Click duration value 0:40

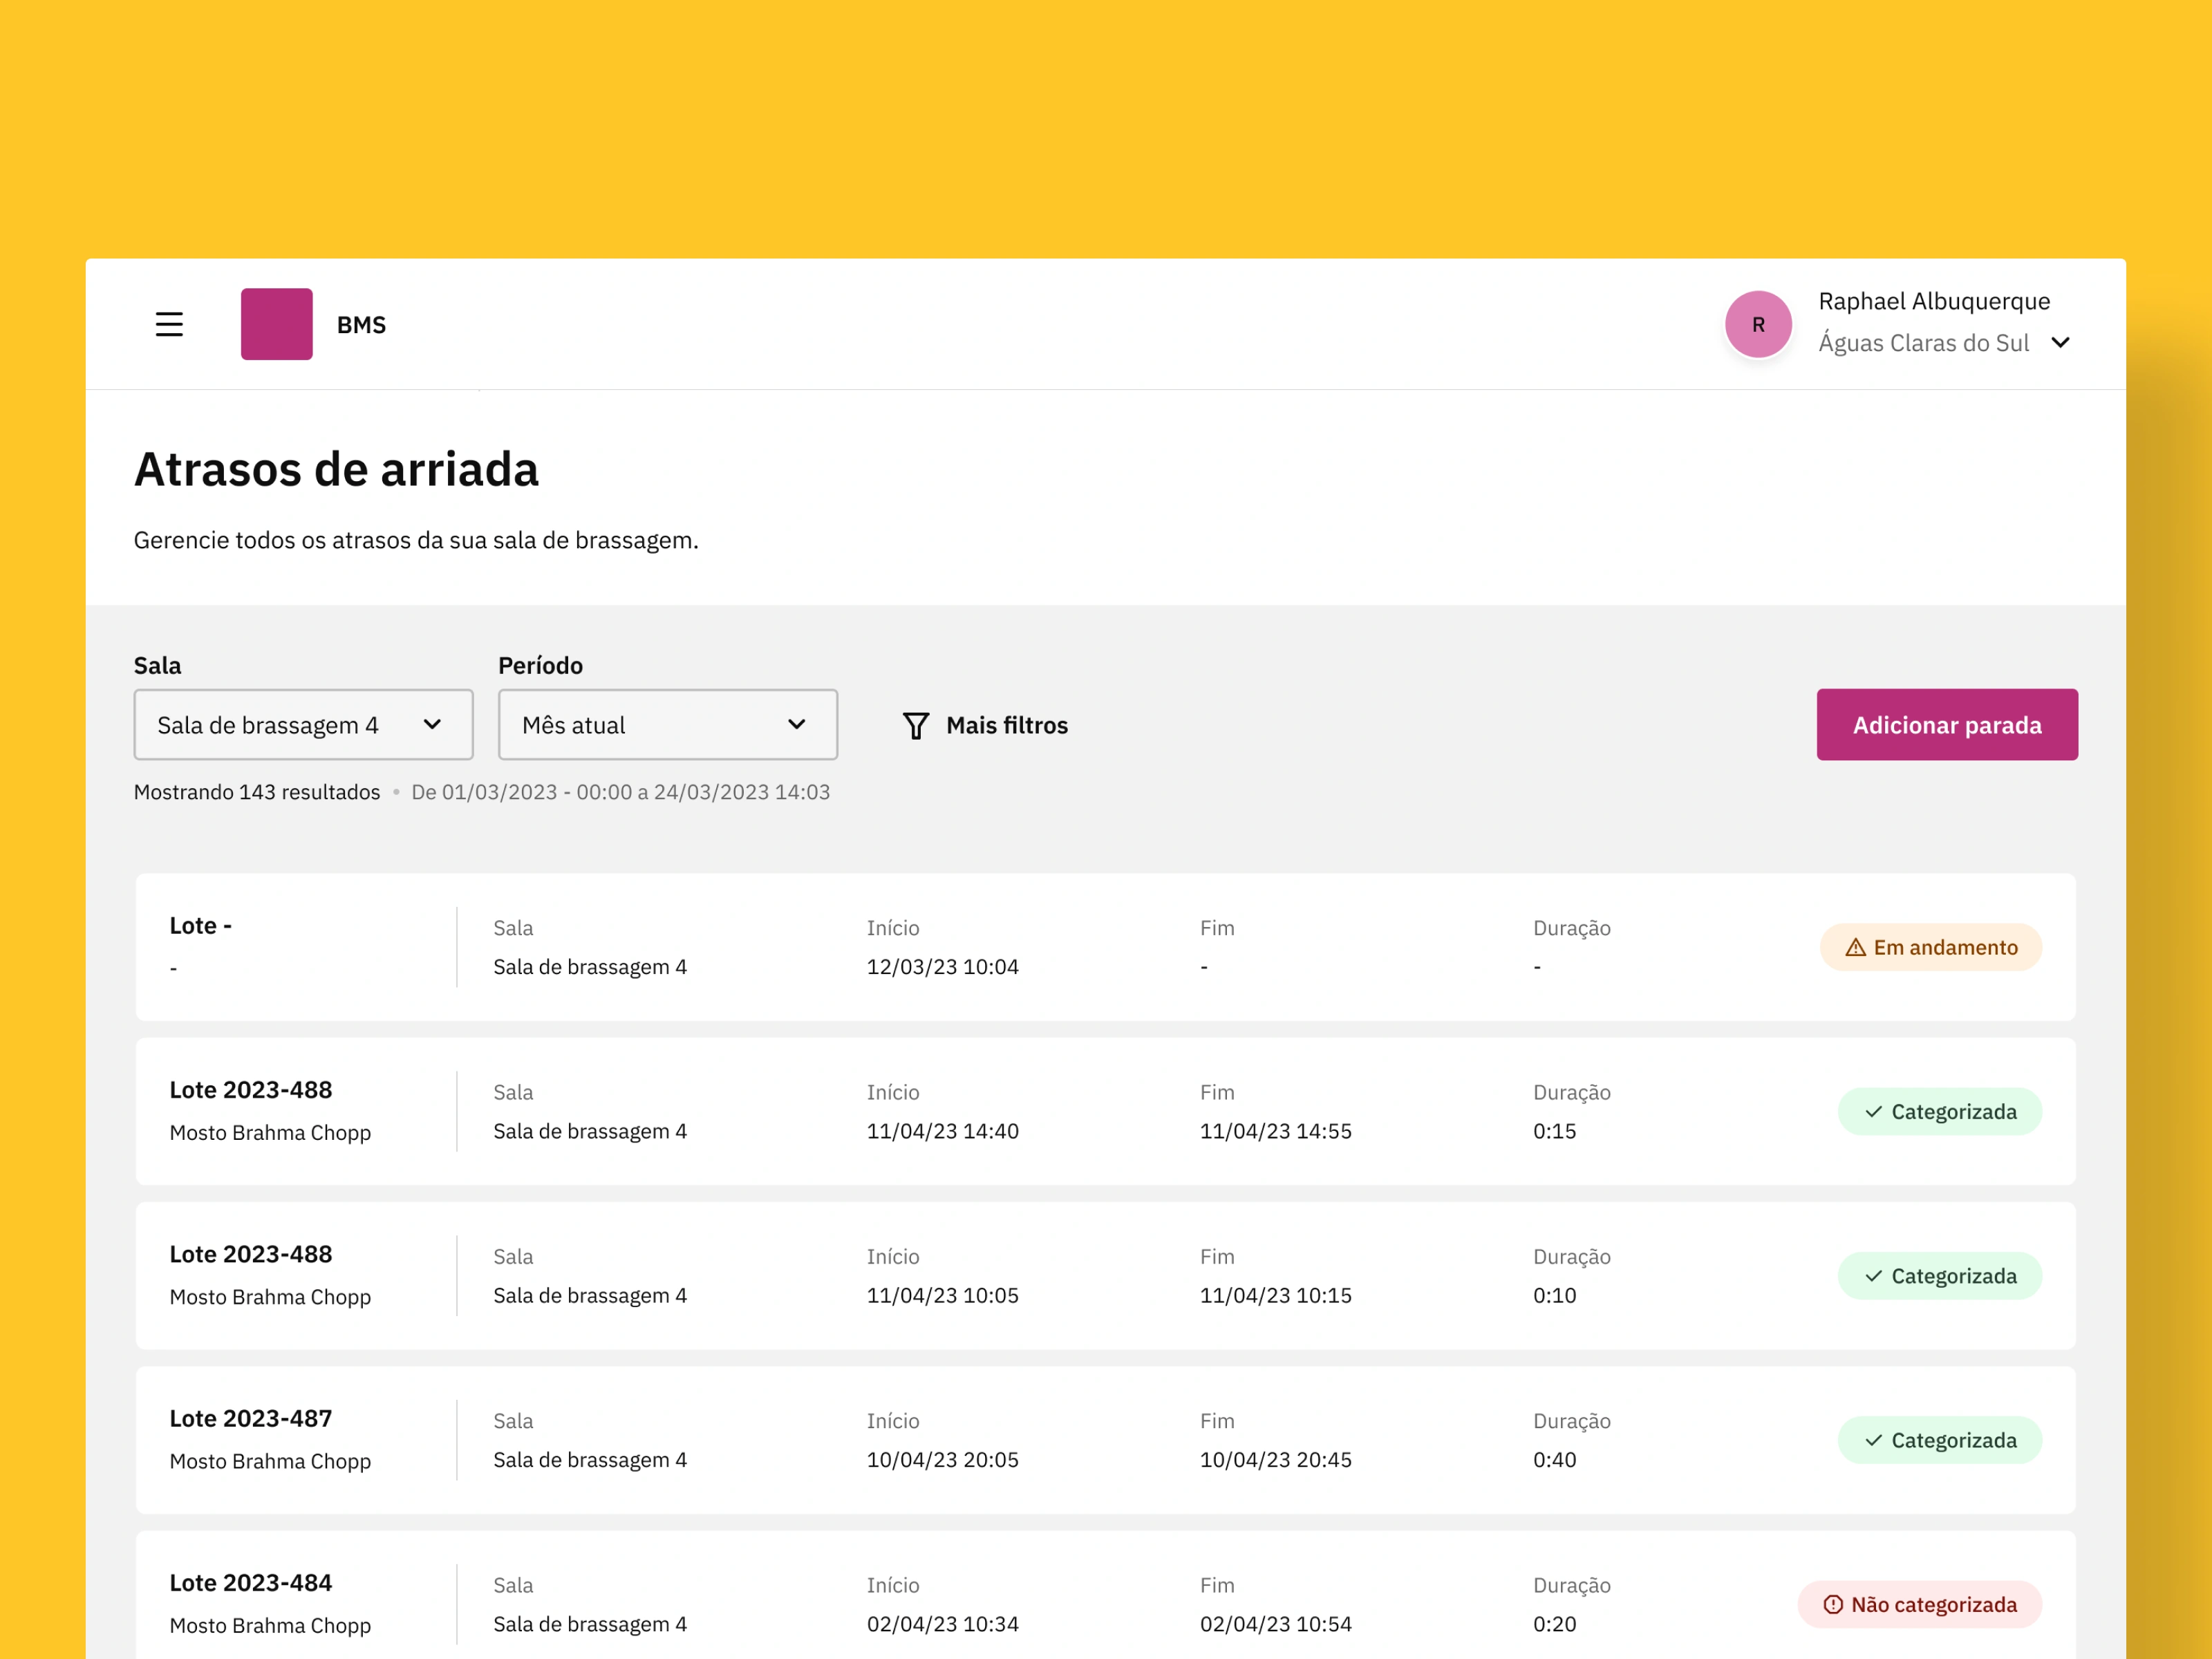tap(1555, 1460)
